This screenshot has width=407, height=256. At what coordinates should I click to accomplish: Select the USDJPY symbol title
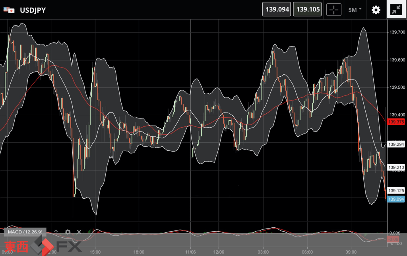(33, 10)
